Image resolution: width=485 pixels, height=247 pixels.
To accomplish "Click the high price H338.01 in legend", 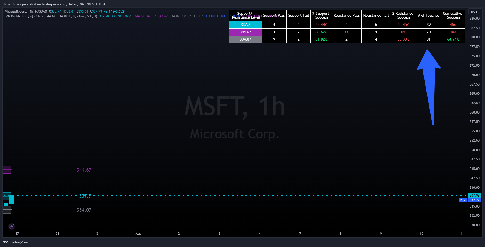I will coord(69,11).
